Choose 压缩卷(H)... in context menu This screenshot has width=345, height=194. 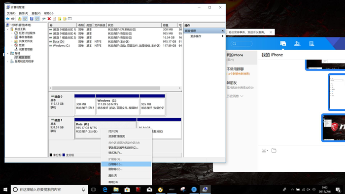click(126, 164)
